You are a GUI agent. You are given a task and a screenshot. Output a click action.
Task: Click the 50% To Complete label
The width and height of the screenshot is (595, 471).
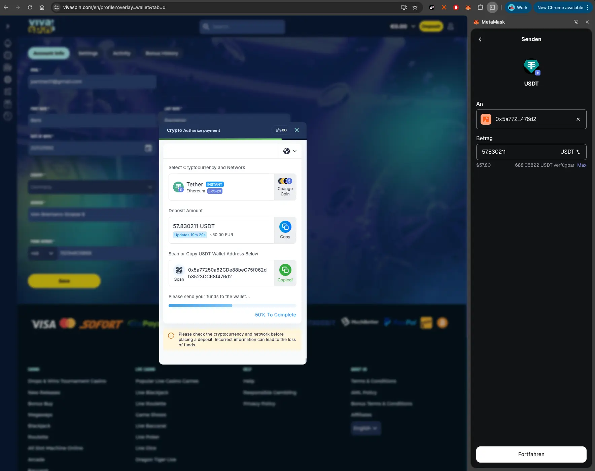coord(275,315)
